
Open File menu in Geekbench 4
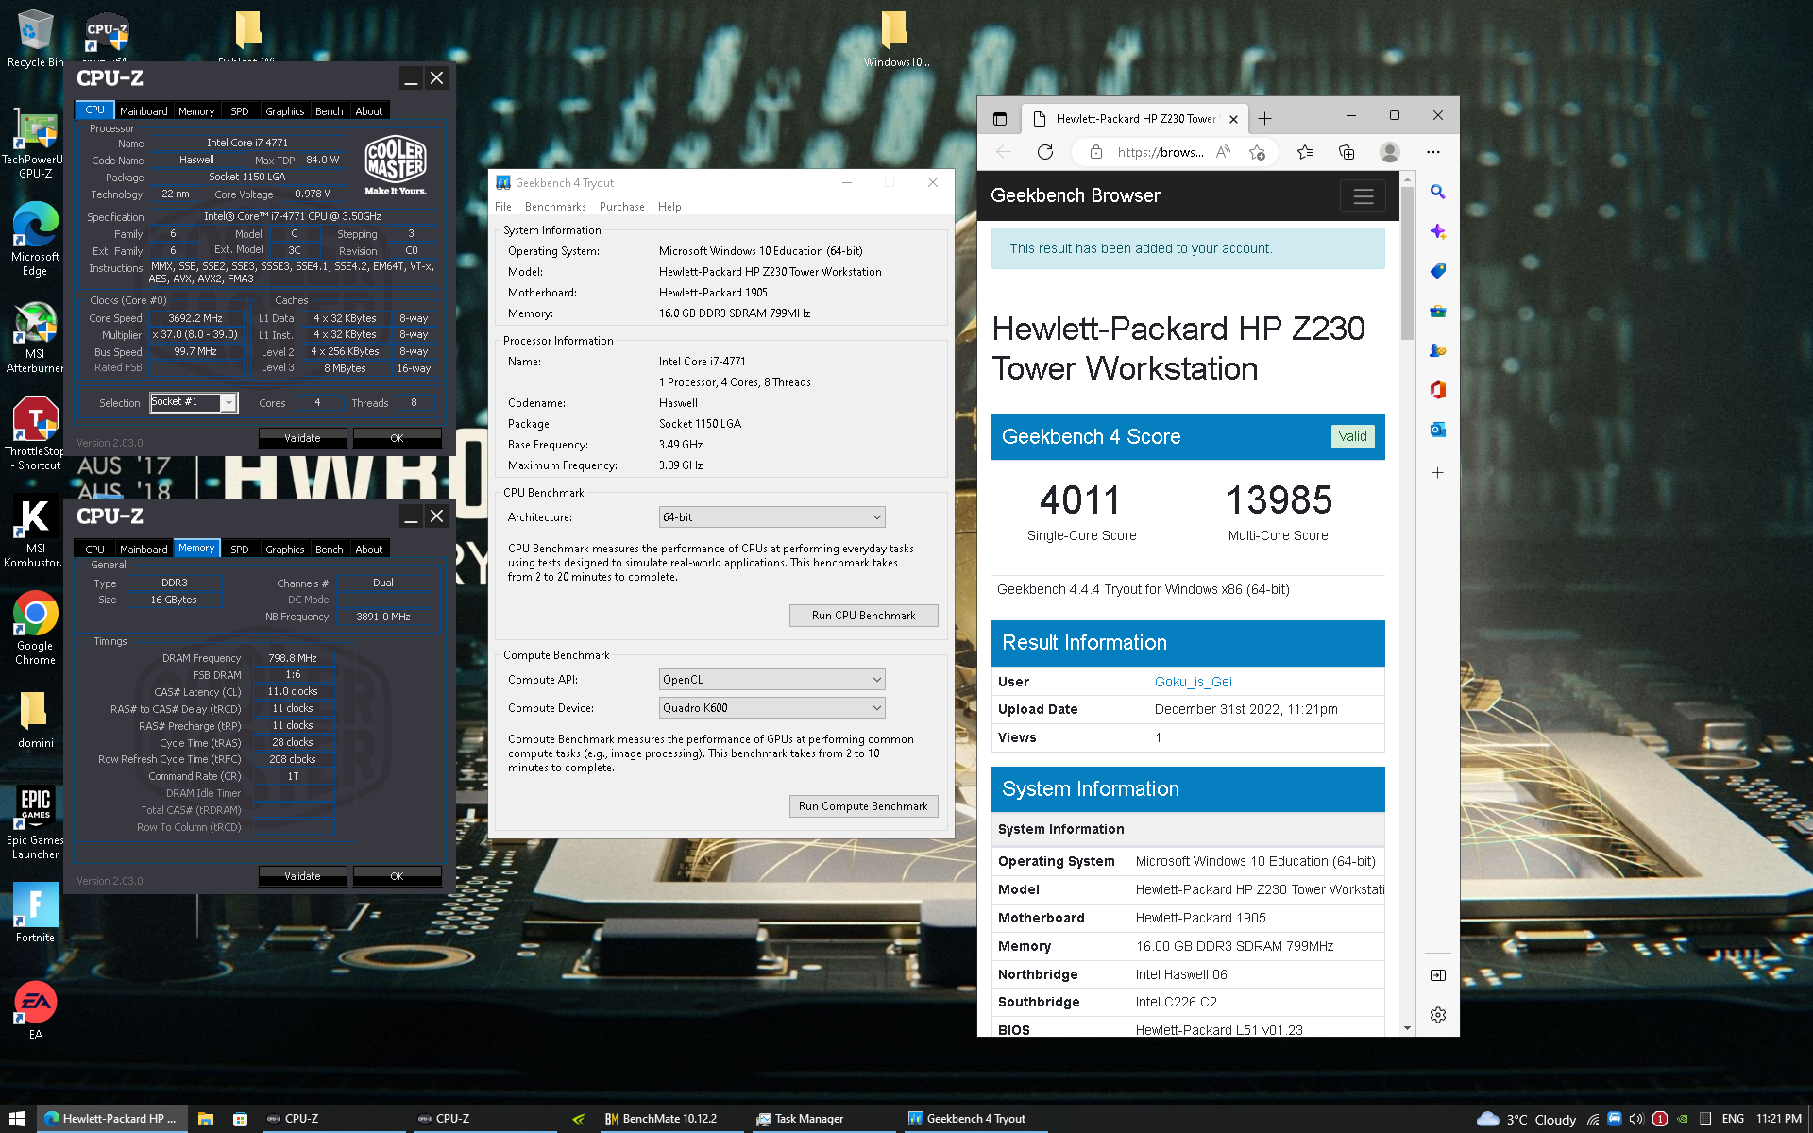click(x=503, y=207)
